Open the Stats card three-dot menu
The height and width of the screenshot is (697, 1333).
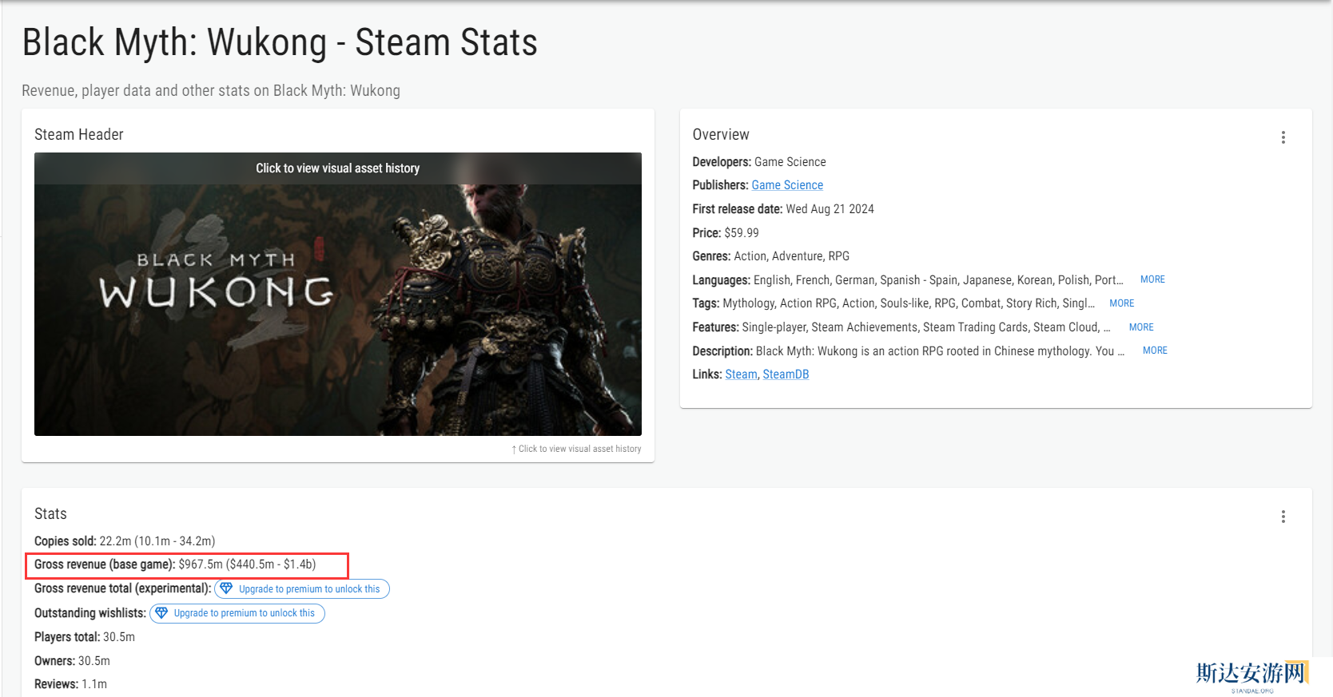[x=1283, y=517]
